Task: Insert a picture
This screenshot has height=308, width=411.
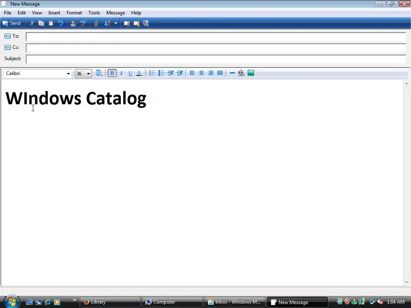Action: 251,73
